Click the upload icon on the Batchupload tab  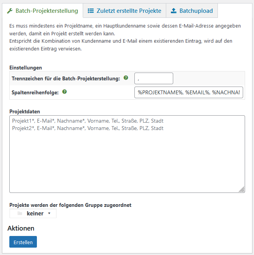(x=174, y=11)
